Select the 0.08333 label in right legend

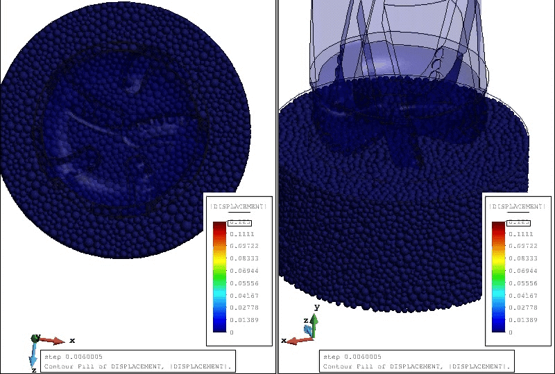[520, 258]
